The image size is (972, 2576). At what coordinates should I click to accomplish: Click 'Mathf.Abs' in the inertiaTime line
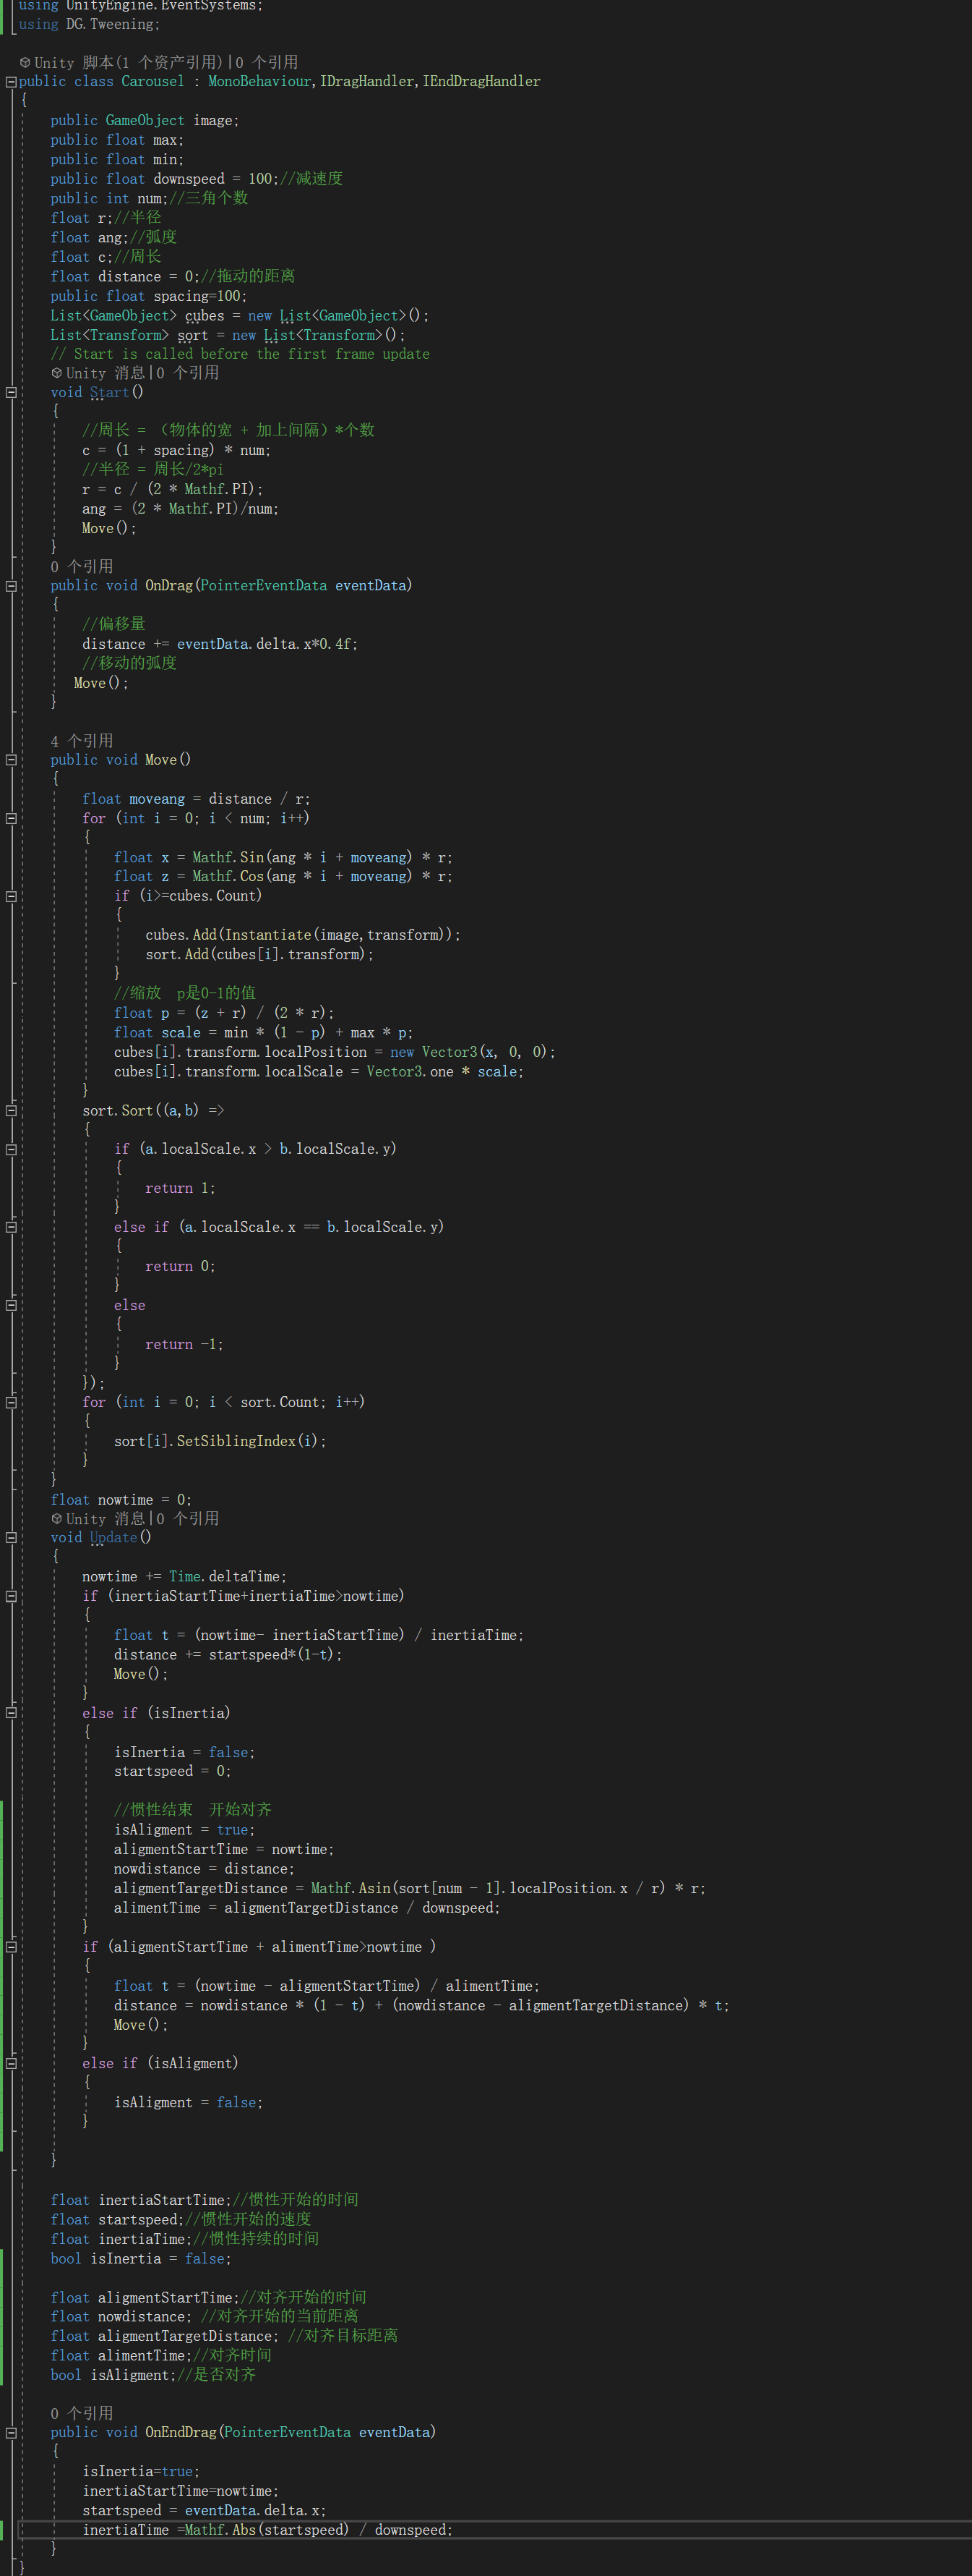coord(220,2530)
